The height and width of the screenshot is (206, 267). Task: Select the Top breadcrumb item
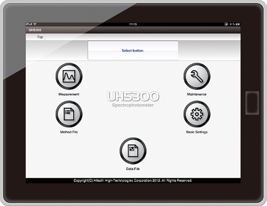click(x=40, y=37)
